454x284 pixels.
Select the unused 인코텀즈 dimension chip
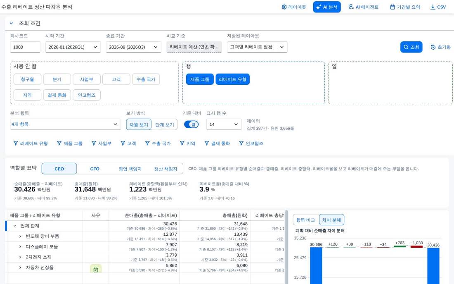tap(87, 95)
